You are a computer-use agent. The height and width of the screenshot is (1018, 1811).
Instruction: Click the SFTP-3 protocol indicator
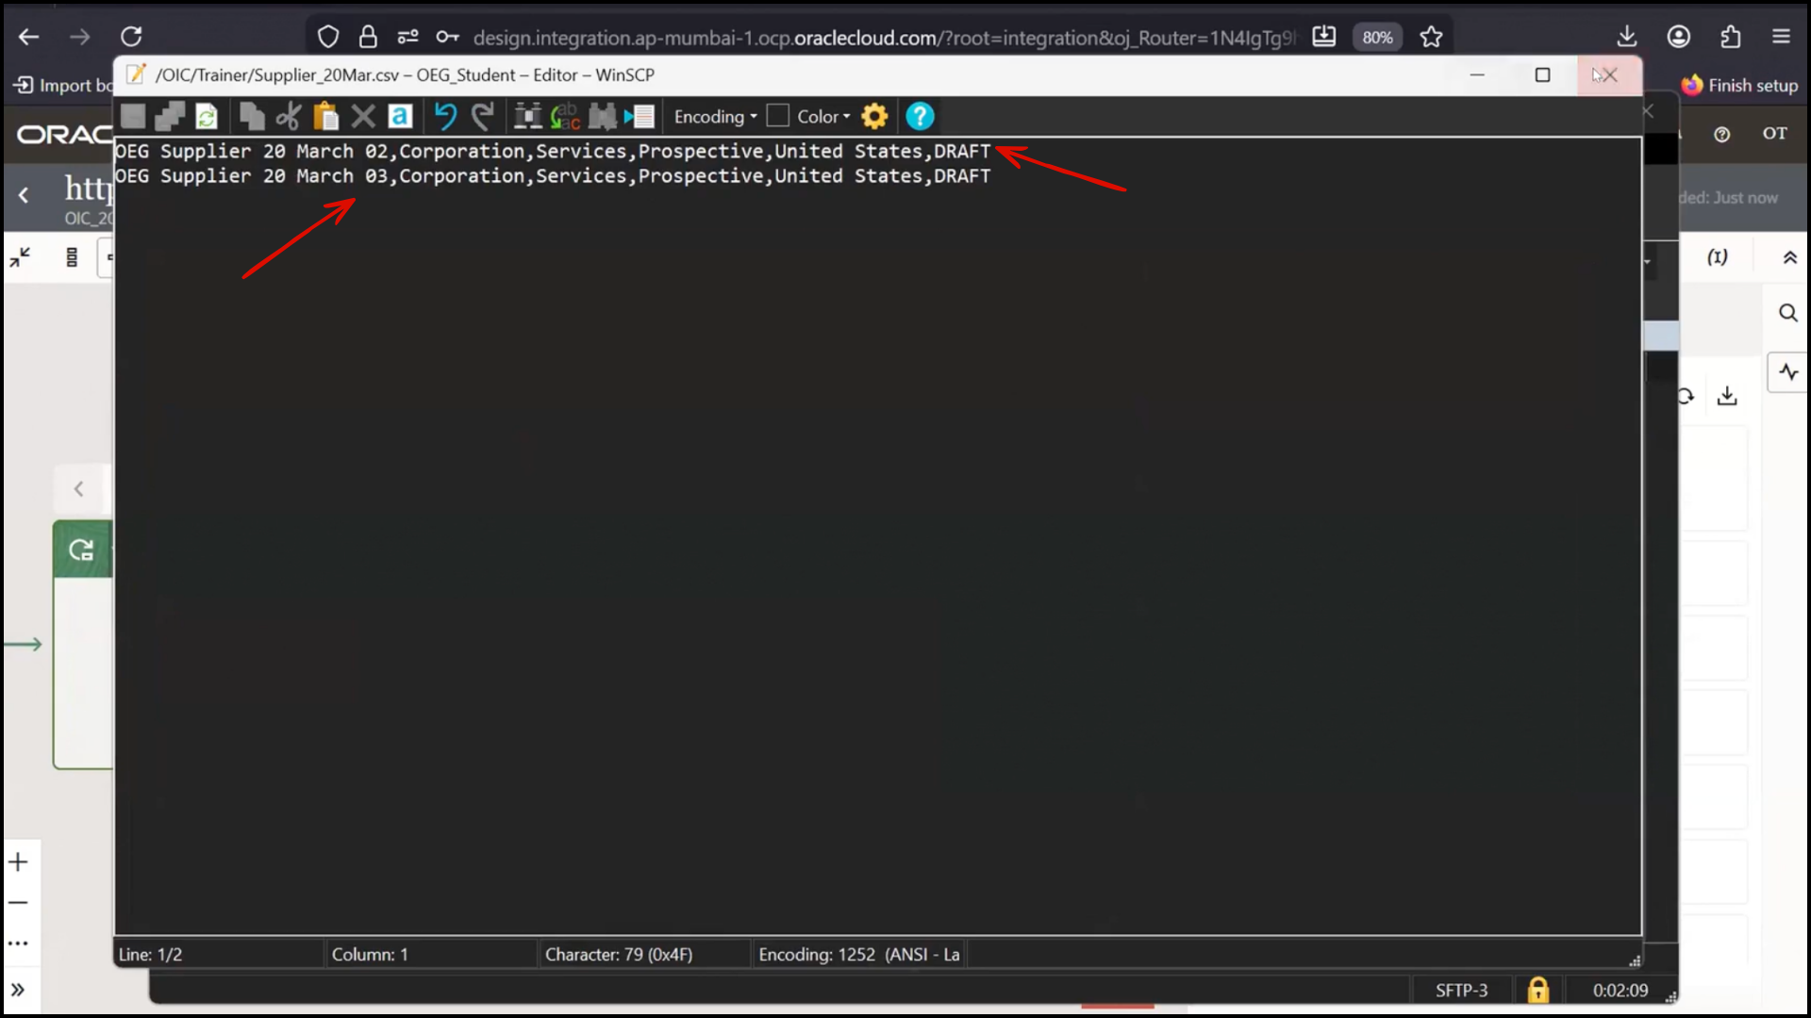coord(1461,990)
